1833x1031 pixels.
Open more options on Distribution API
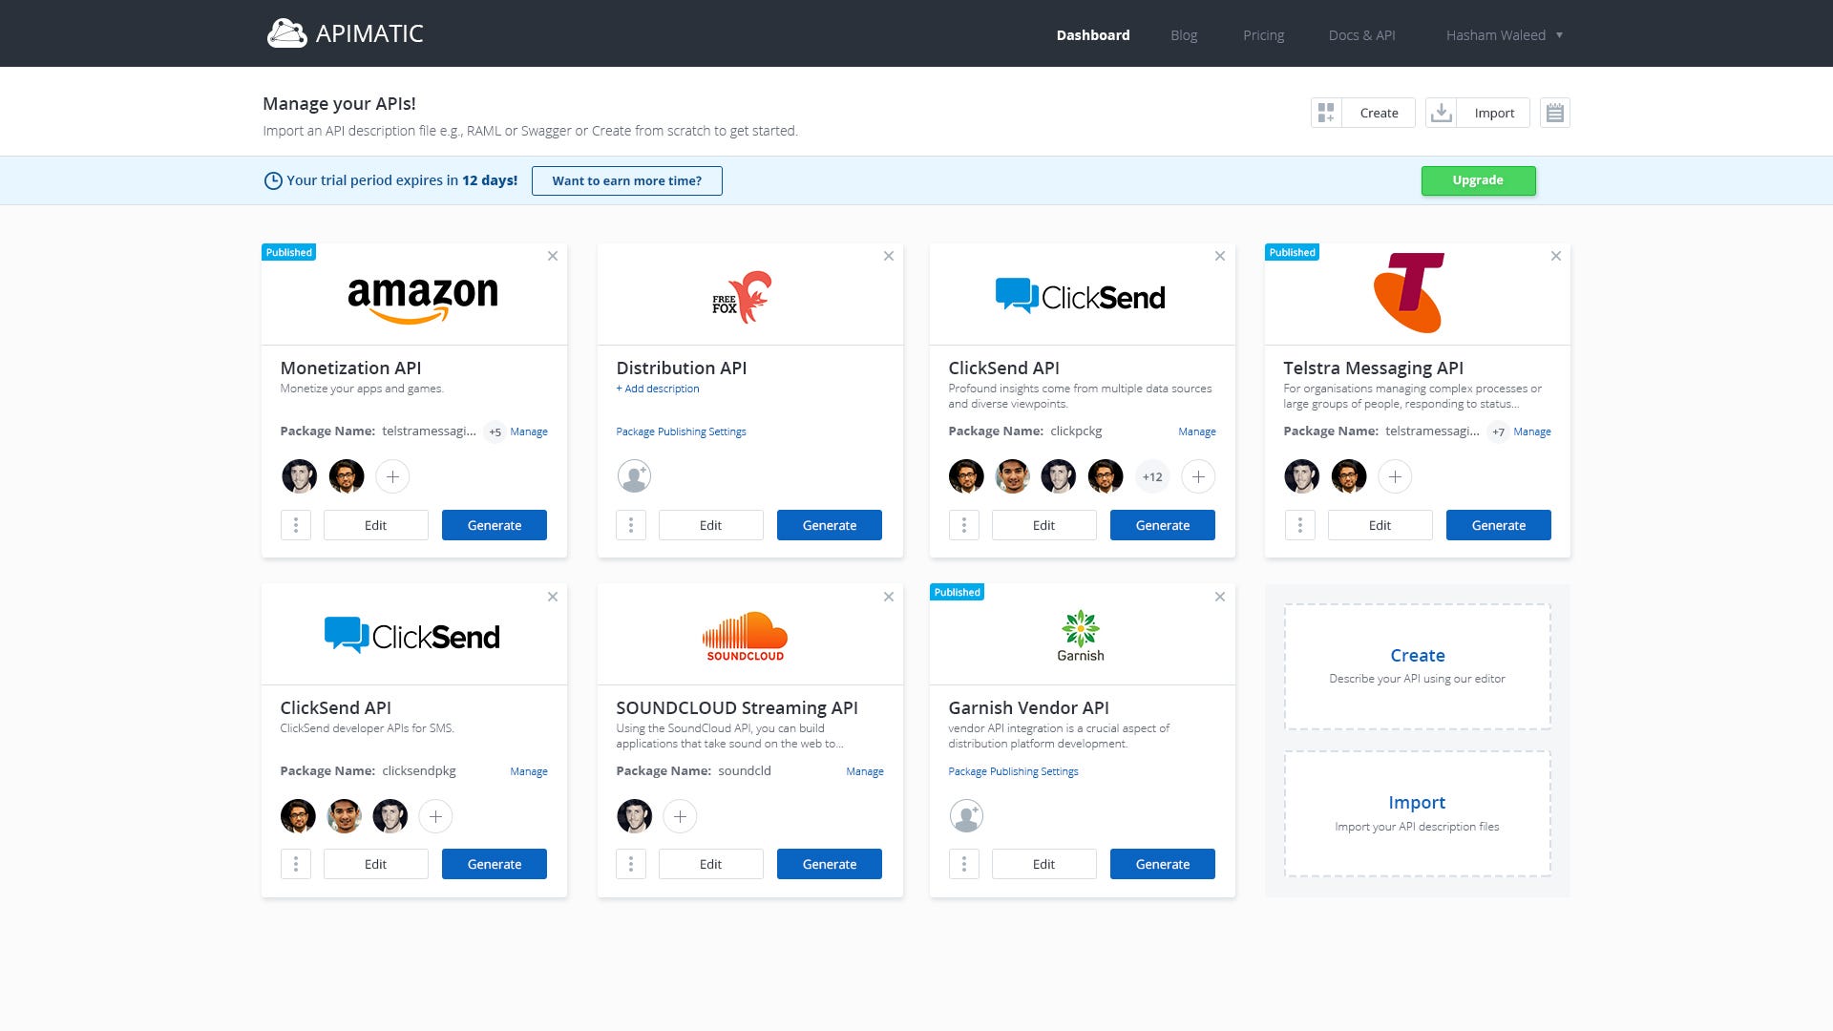631,525
